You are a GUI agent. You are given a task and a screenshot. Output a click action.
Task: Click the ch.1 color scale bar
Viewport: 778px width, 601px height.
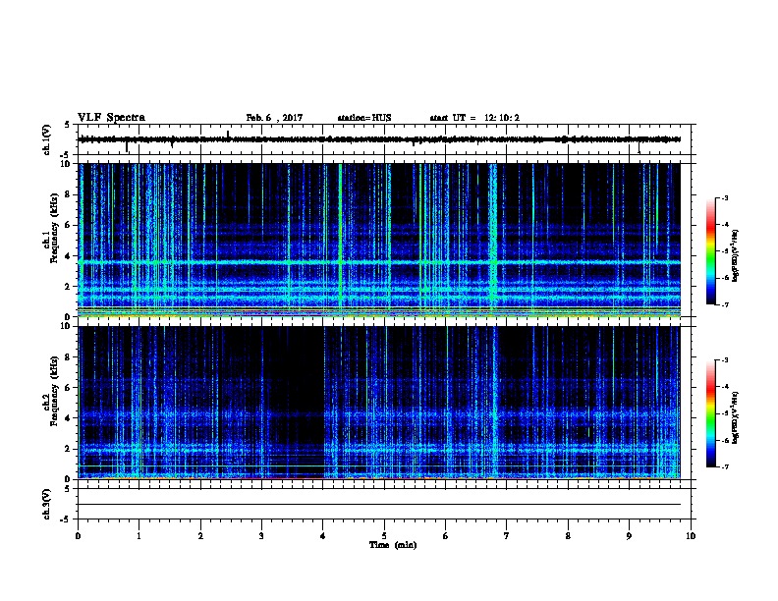click(x=711, y=251)
